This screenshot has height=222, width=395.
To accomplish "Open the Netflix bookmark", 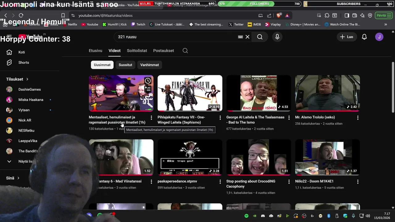I will (x=70, y=24).
